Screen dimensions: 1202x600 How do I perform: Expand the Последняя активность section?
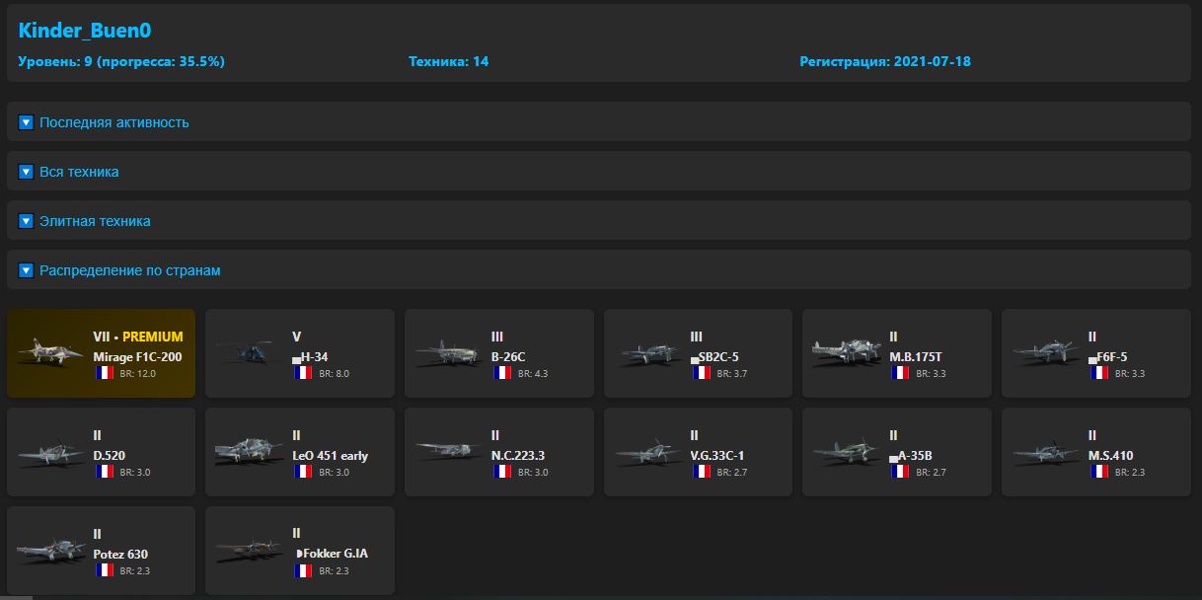(x=113, y=122)
